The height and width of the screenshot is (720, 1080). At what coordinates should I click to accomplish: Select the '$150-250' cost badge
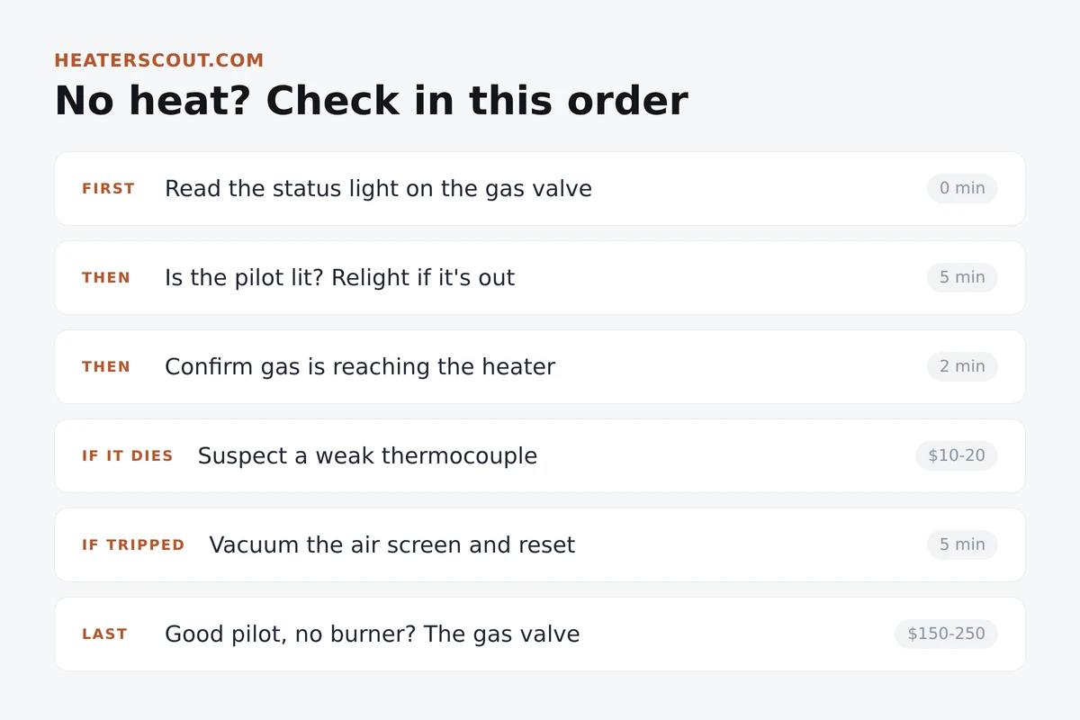(x=946, y=634)
